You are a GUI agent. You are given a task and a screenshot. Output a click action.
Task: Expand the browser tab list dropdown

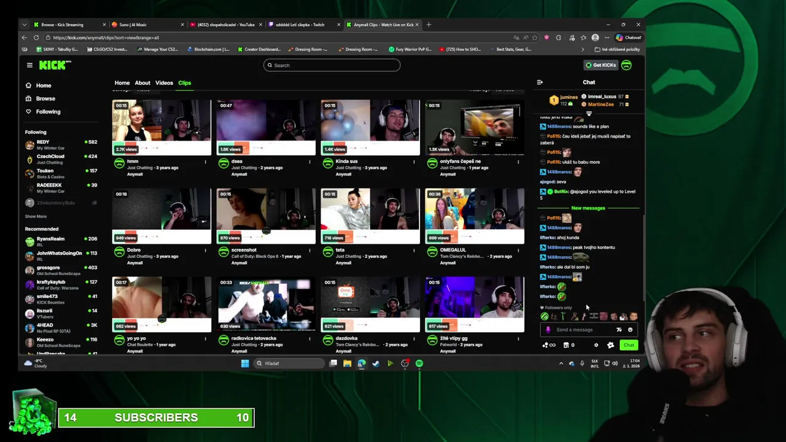tap(25, 25)
